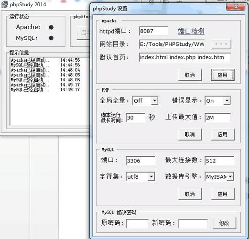This screenshot has width=249, height=239.
Task: Edit the 最大连接数 field showing 512
Action: pos(219,161)
